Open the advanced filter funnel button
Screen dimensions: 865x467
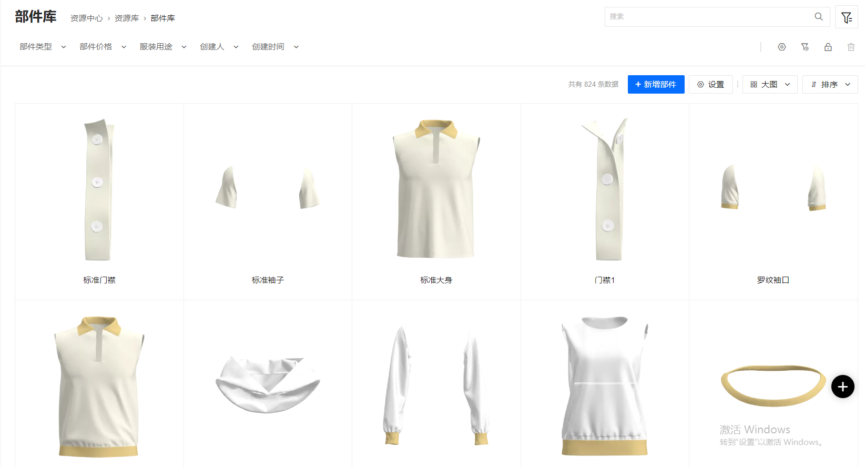pyautogui.click(x=846, y=17)
